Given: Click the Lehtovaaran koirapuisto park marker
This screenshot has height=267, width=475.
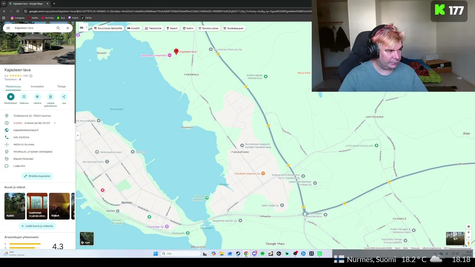Looking at the screenshot, I should coord(377,145).
